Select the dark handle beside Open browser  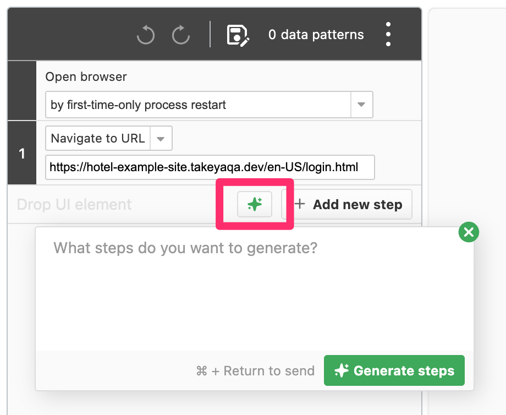click(x=22, y=90)
